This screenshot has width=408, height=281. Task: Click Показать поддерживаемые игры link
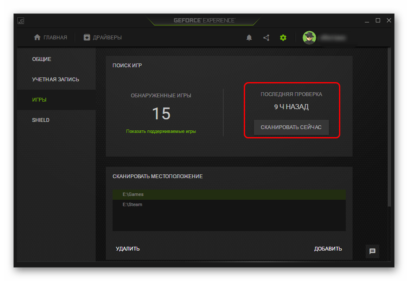[x=161, y=131]
